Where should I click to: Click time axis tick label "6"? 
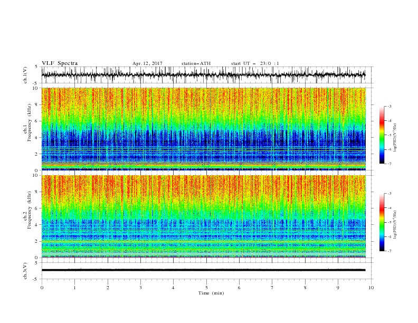click(x=239, y=288)
